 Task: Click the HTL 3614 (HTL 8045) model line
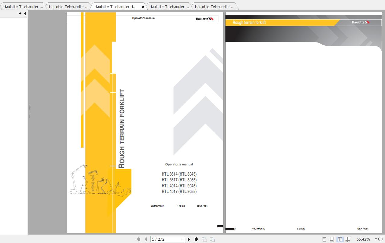179,174
